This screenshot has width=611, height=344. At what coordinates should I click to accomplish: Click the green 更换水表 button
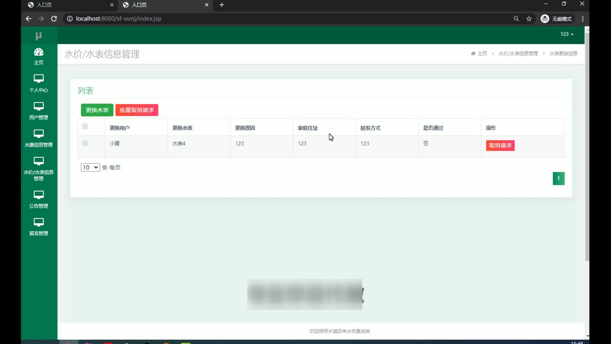97,110
